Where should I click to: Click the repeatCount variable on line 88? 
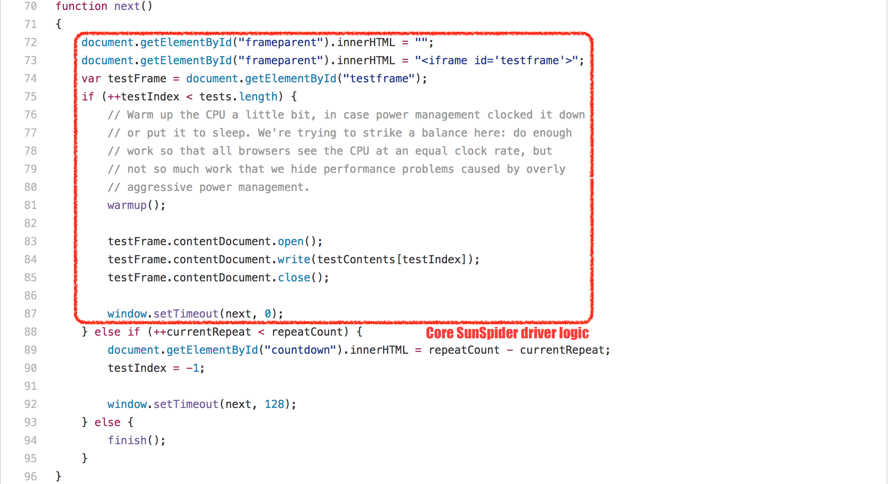309,332
